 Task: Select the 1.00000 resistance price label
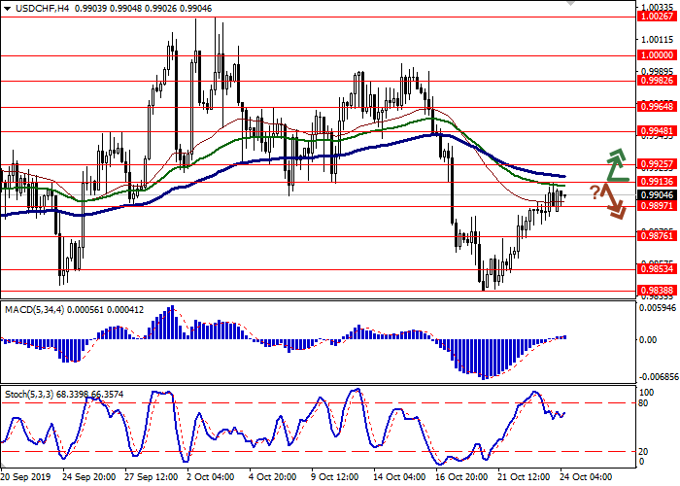click(x=657, y=56)
